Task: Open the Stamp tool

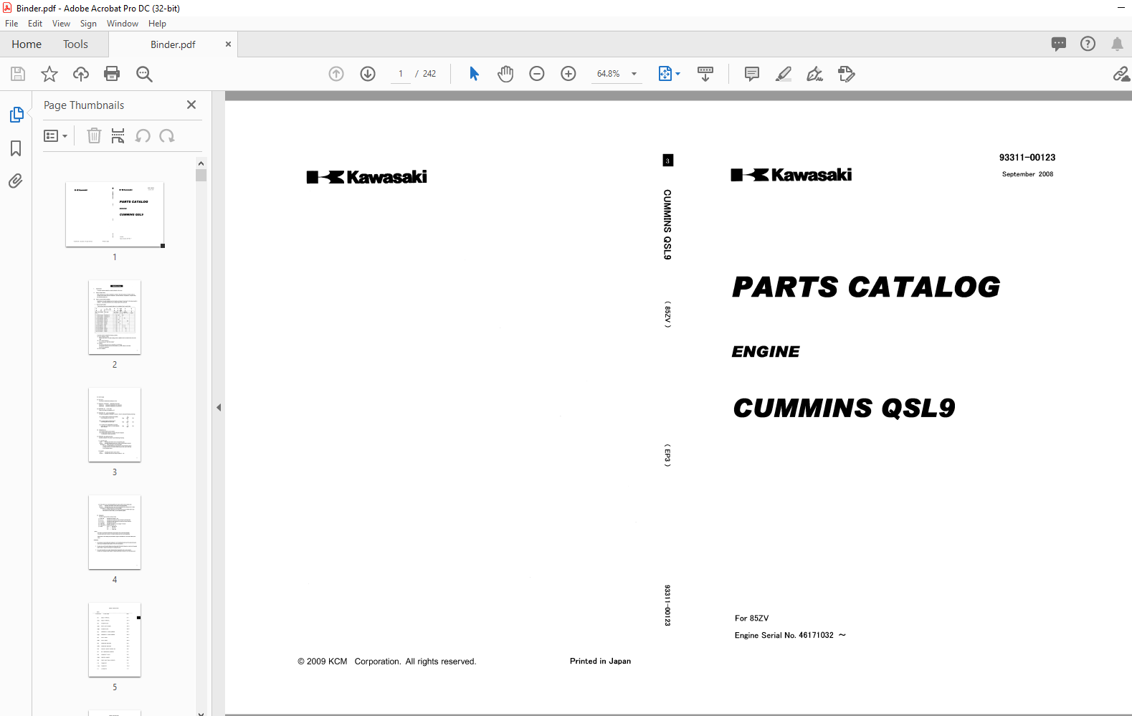Action: point(847,74)
